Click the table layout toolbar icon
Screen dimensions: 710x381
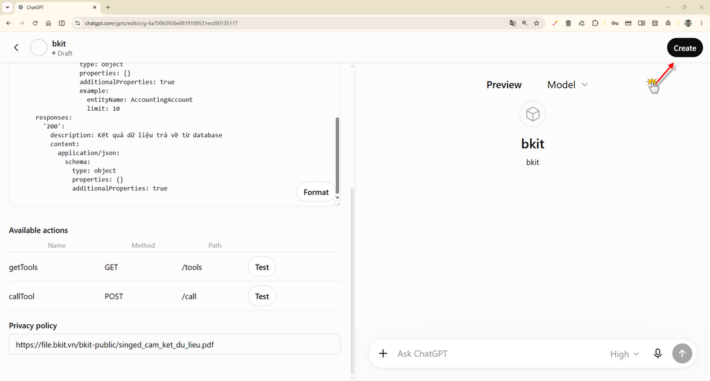pos(655,23)
